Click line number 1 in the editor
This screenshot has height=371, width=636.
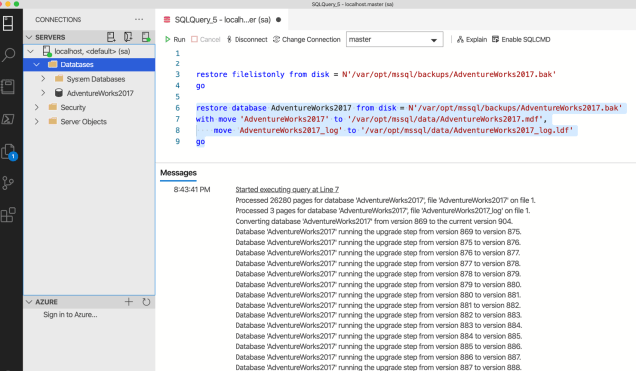coord(177,53)
